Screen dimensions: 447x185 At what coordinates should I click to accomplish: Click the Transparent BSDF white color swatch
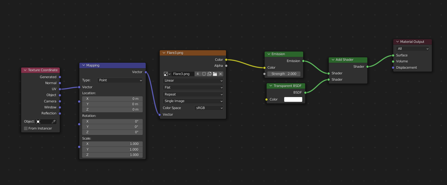click(293, 100)
